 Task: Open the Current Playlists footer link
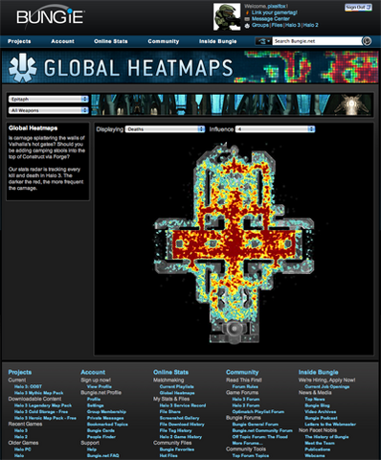pos(177,386)
